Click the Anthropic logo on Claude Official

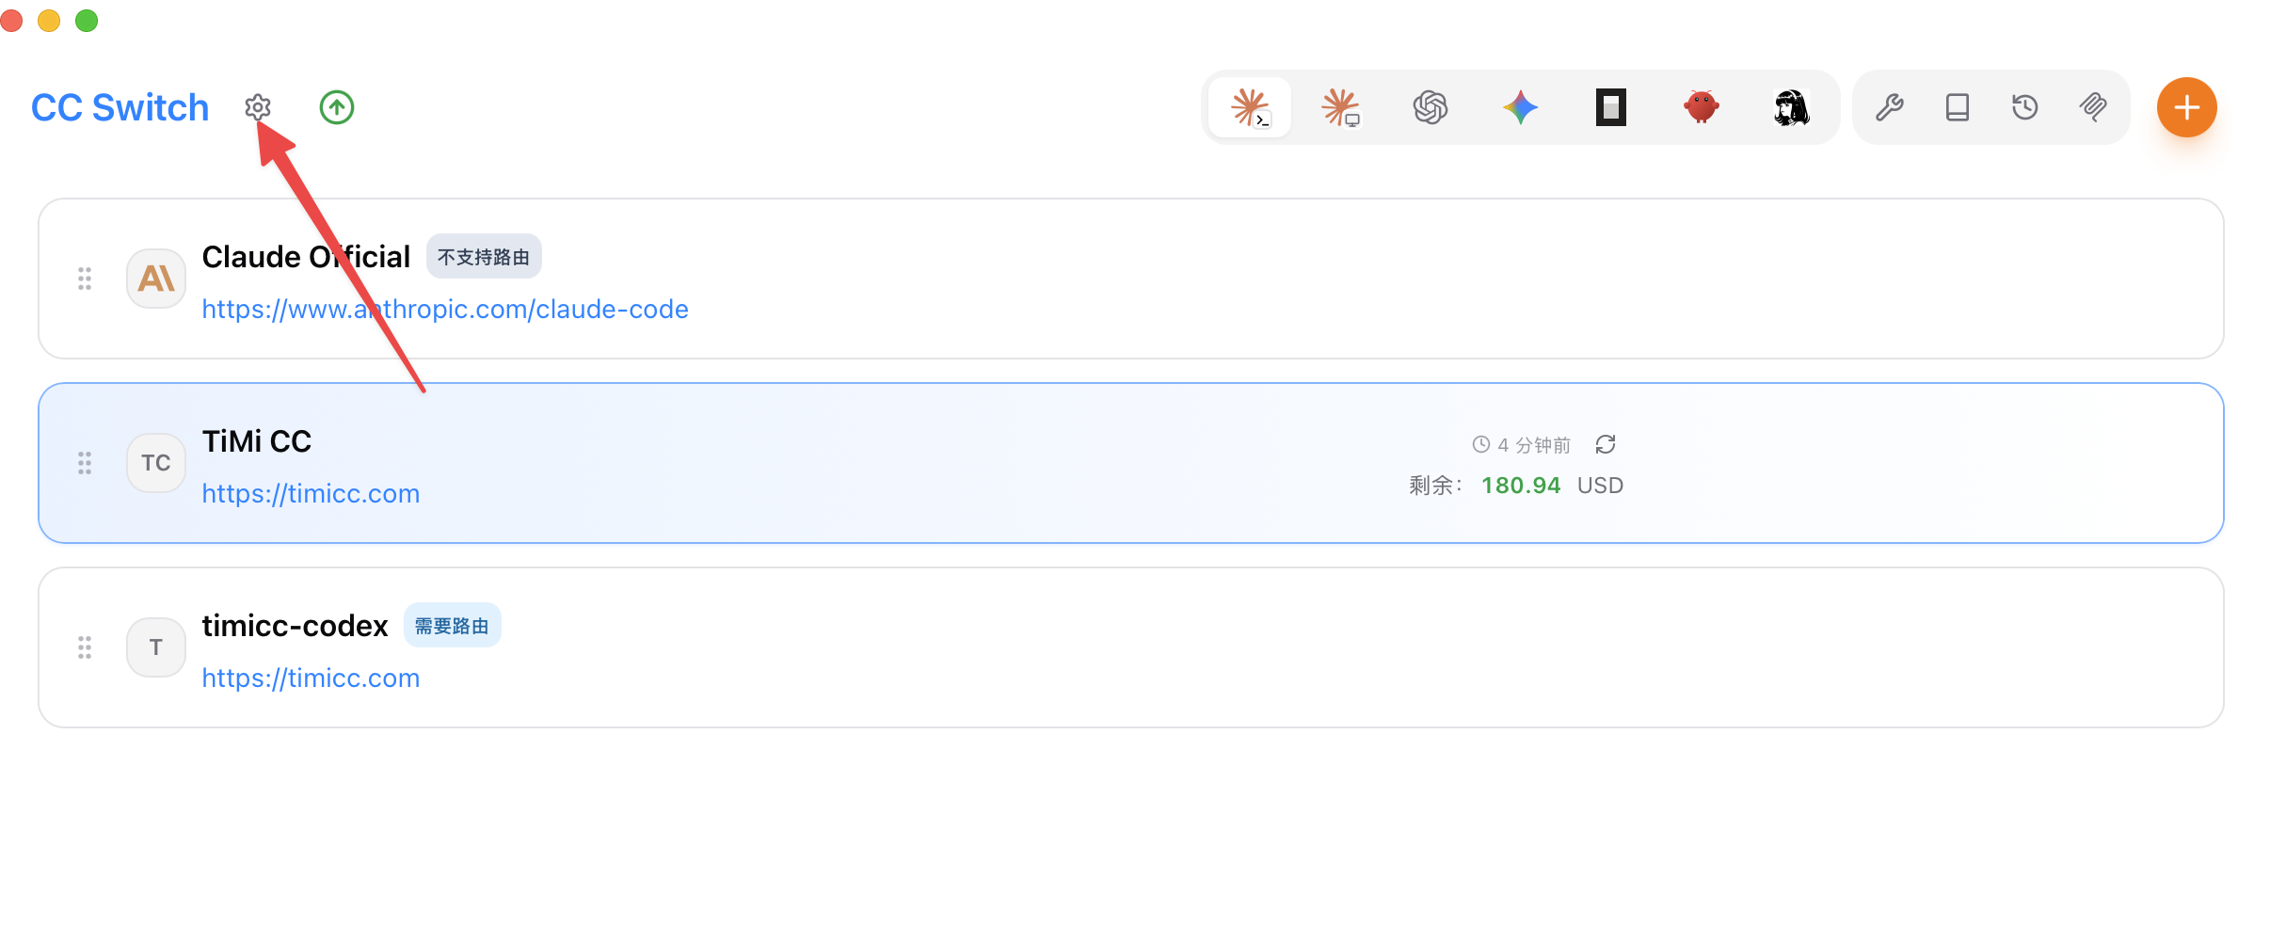tap(156, 279)
